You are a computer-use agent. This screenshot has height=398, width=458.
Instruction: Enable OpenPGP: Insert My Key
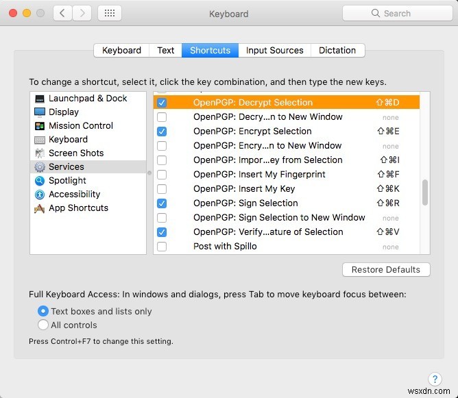(x=162, y=189)
